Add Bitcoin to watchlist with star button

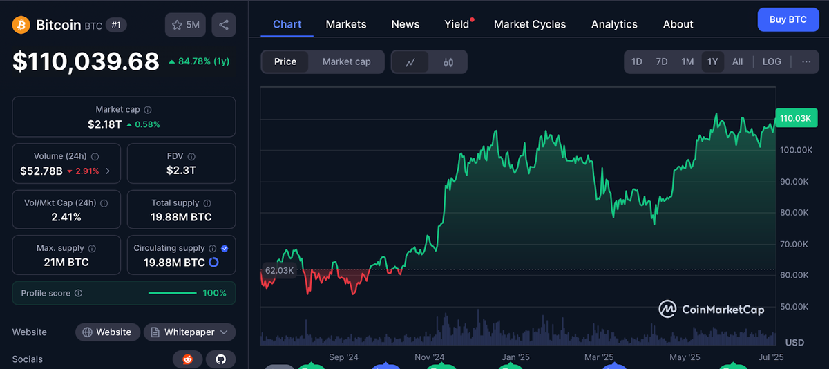click(185, 25)
